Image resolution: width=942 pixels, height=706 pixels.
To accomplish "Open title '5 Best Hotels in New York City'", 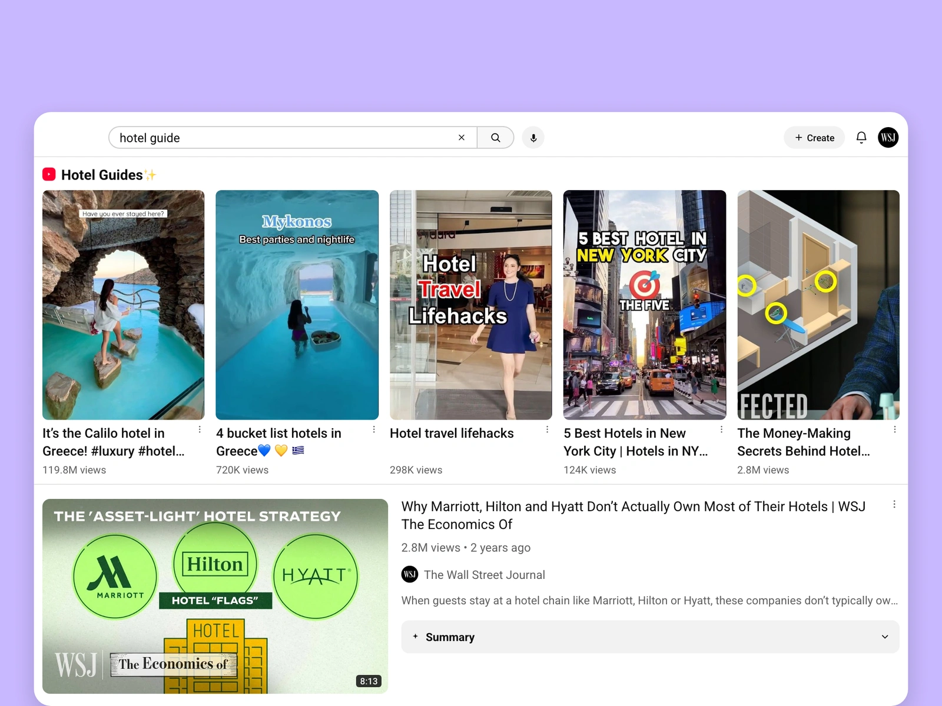I will [636, 442].
